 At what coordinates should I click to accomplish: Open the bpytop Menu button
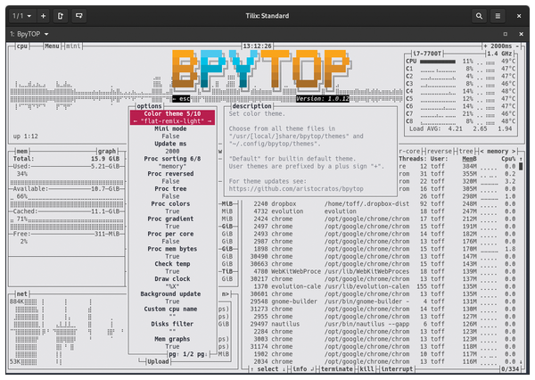coord(52,45)
